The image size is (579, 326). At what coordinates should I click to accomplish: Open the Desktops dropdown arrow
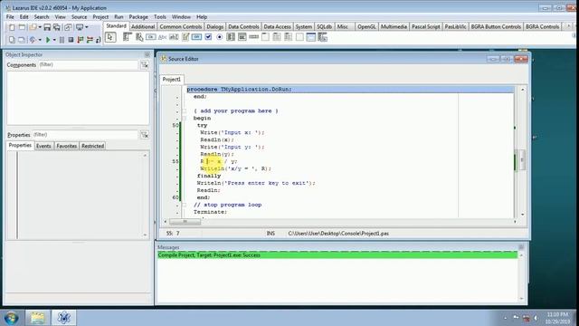[x=87, y=27]
